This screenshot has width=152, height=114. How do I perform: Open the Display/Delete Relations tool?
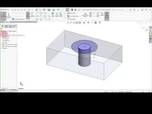tap(85, 15)
